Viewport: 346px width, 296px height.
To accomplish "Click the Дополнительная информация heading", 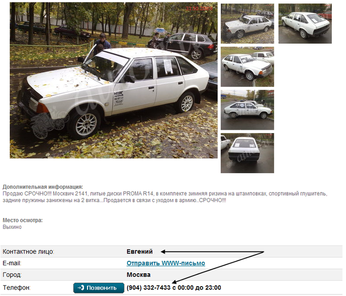I will (x=43, y=187).
